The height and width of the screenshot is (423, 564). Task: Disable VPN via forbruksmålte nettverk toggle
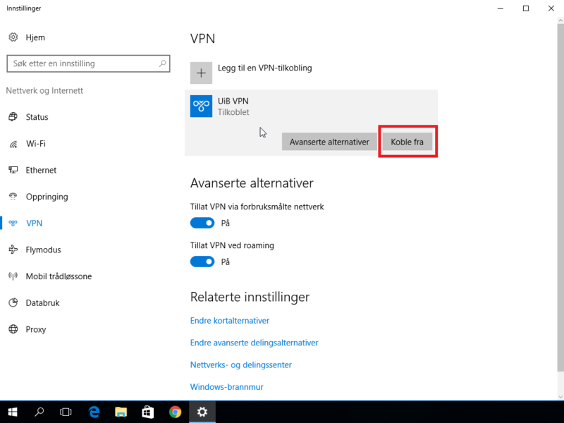coord(202,223)
